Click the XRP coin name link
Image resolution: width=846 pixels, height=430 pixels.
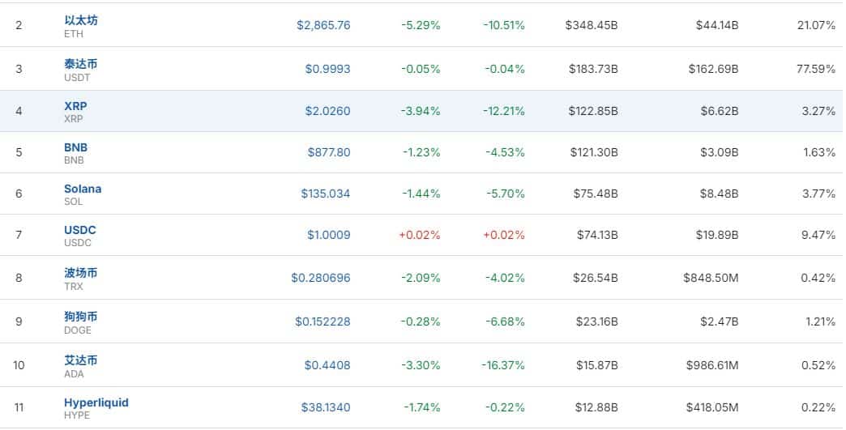tap(75, 106)
